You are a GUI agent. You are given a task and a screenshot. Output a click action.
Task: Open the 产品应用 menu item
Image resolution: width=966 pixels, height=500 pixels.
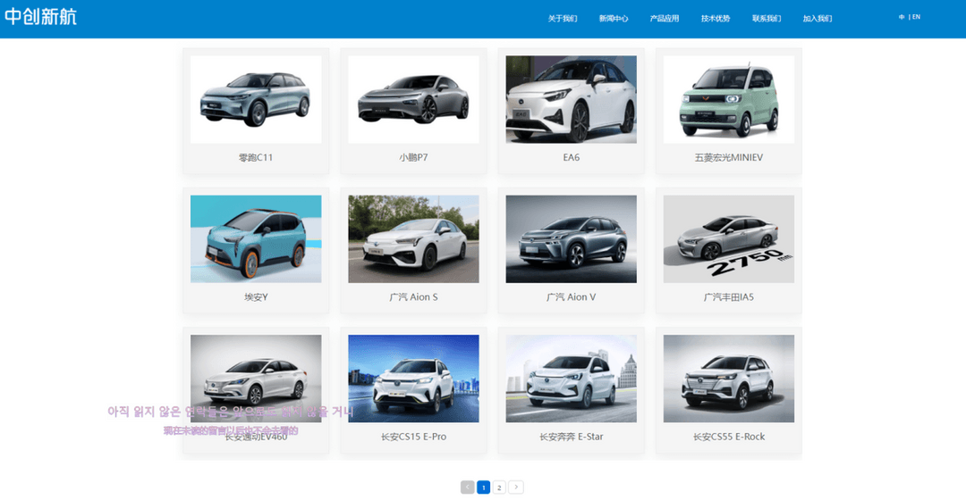(x=664, y=19)
